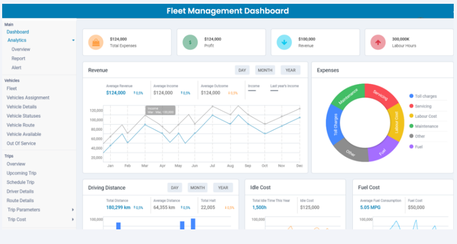This screenshot has height=244, width=457.
Task: Open the Dashboard link in the sidebar
Action: coord(18,32)
